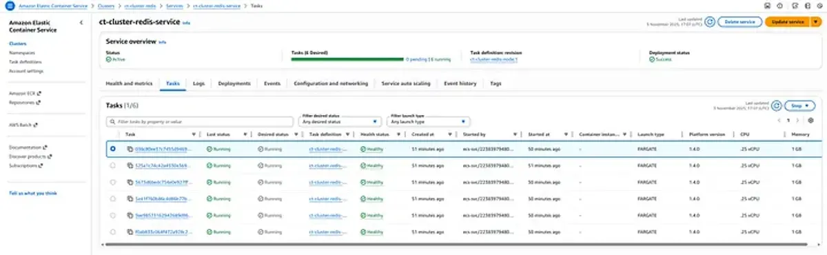Open Task definitions in the sidebar
Viewport: 827px width, 255px height.
[x=25, y=62]
